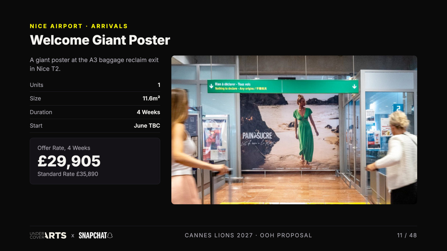Click the 'PAIN de SUCRE' text in the photo

click(257, 136)
